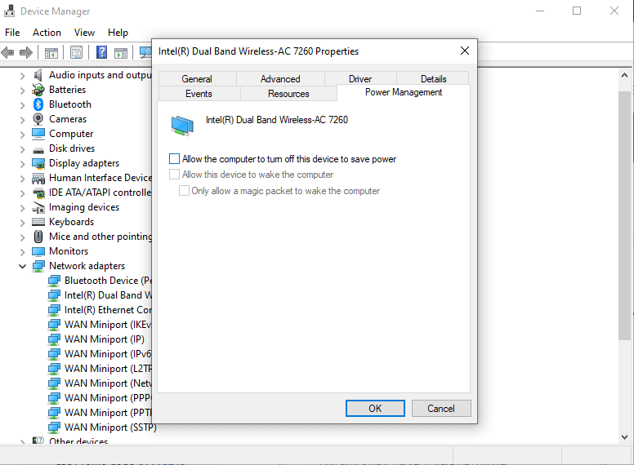The width and height of the screenshot is (634, 465).
Task: Switch to the General tab
Action: 197,78
